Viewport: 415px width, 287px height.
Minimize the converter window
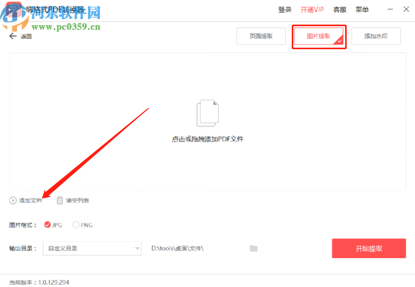coord(390,10)
